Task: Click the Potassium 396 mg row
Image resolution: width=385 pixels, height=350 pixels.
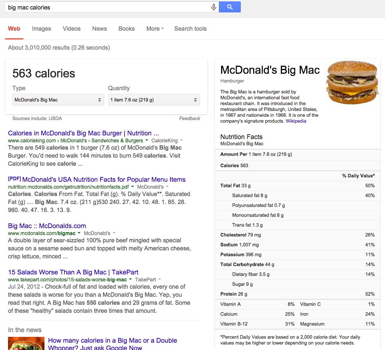Action: pyautogui.click(x=297, y=255)
